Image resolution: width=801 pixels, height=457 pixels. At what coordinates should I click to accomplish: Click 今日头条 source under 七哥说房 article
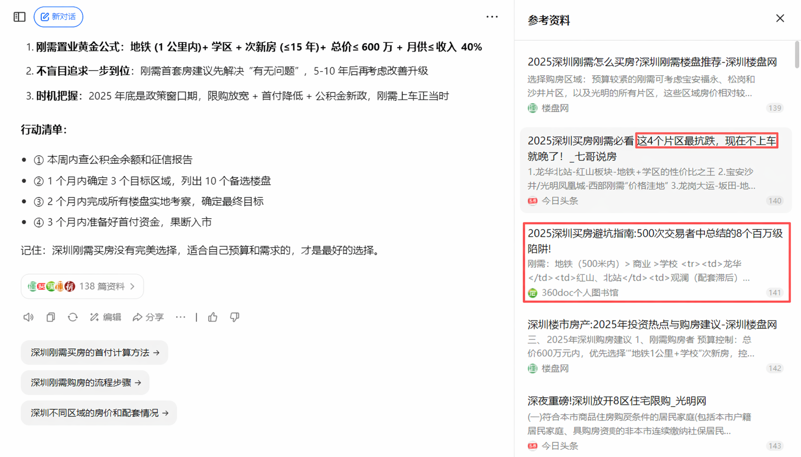click(560, 201)
